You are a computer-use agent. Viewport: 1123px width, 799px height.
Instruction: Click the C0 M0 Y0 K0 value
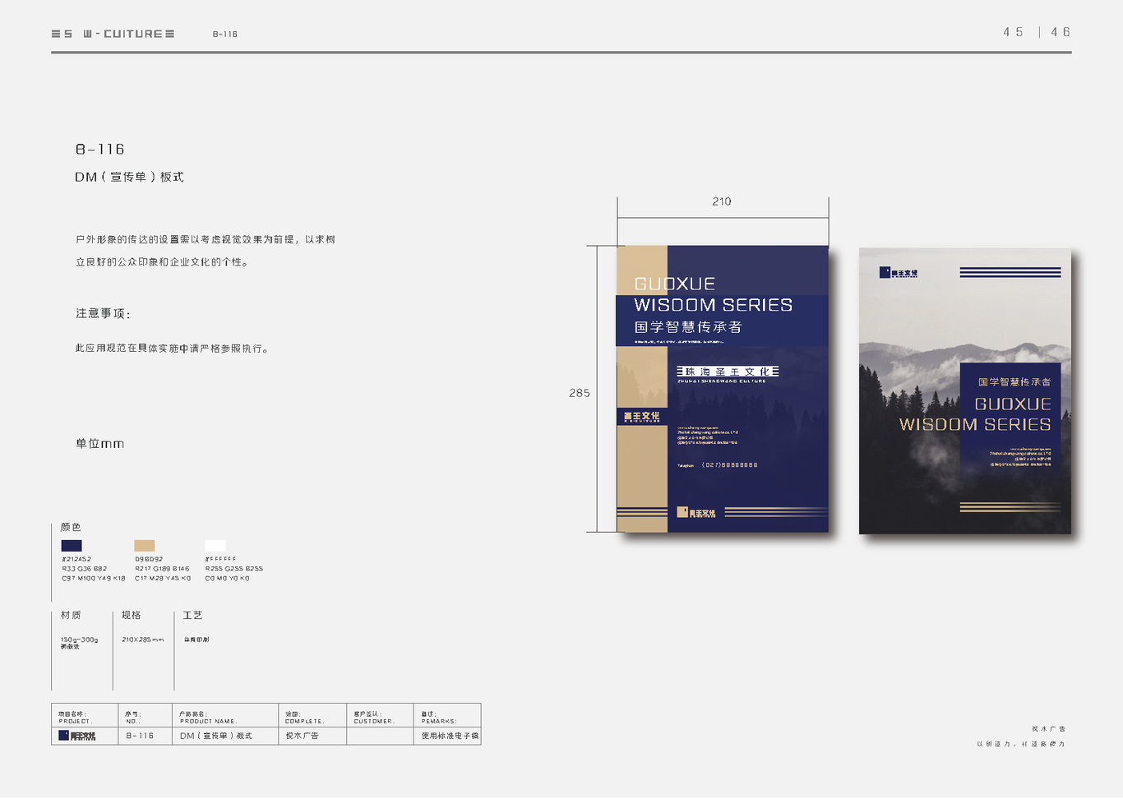[227, 579]
